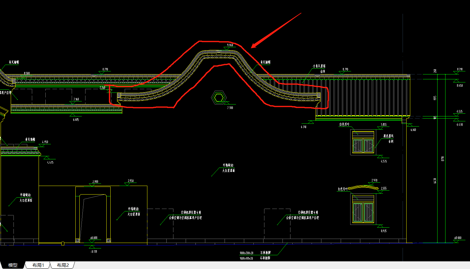This screenshot has width=470, height=269.
Task: Select the 260 dimension text at the top right
Action: click(435, 71)
